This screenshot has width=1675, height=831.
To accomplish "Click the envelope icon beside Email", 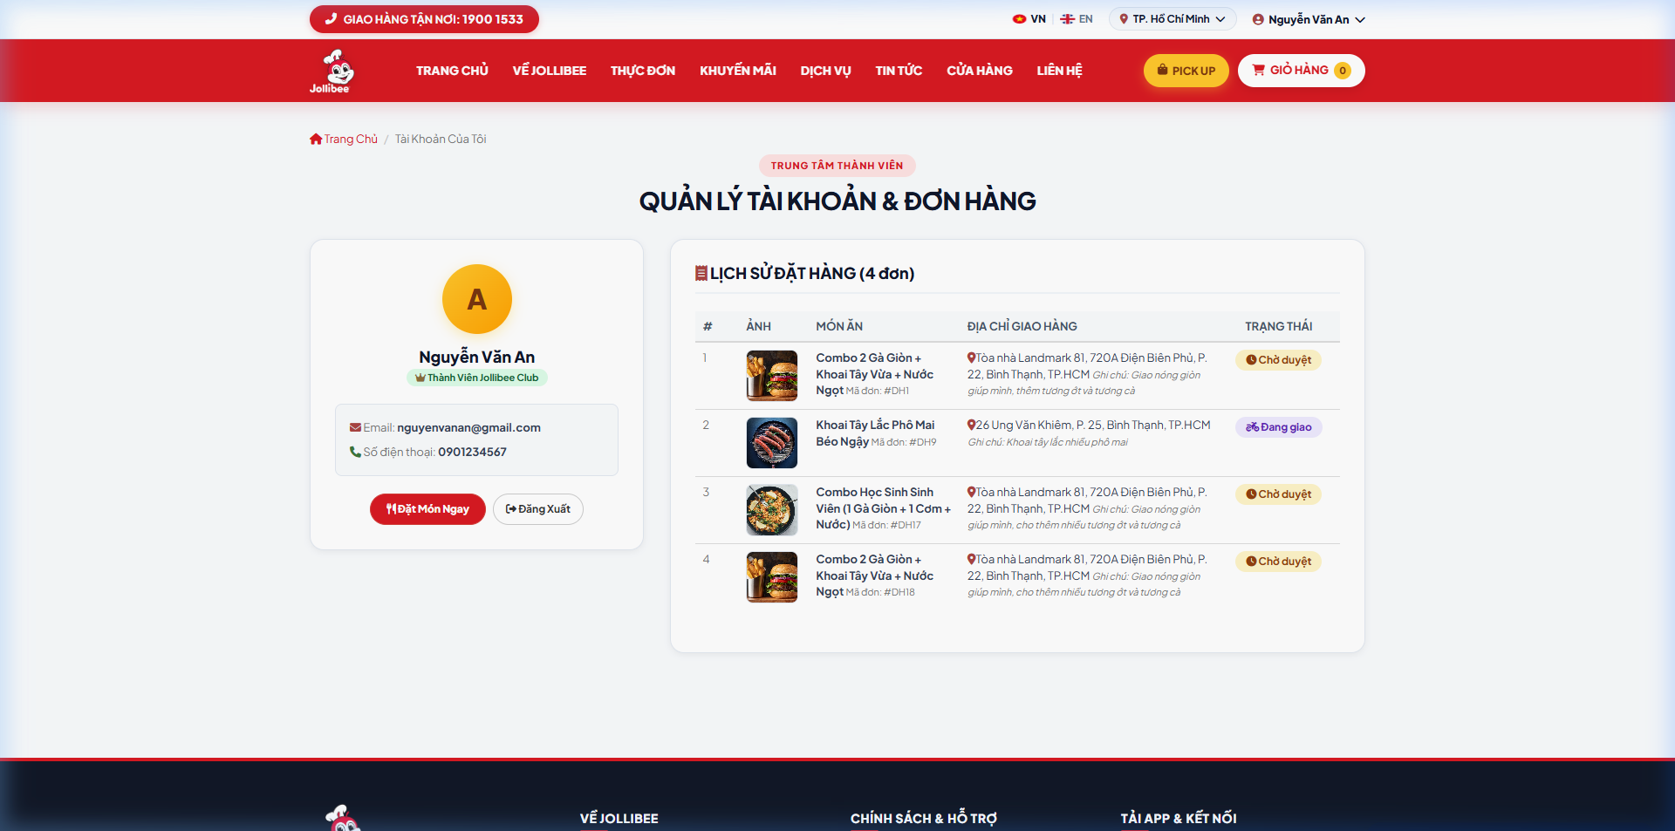I will [x=355, y=428].
